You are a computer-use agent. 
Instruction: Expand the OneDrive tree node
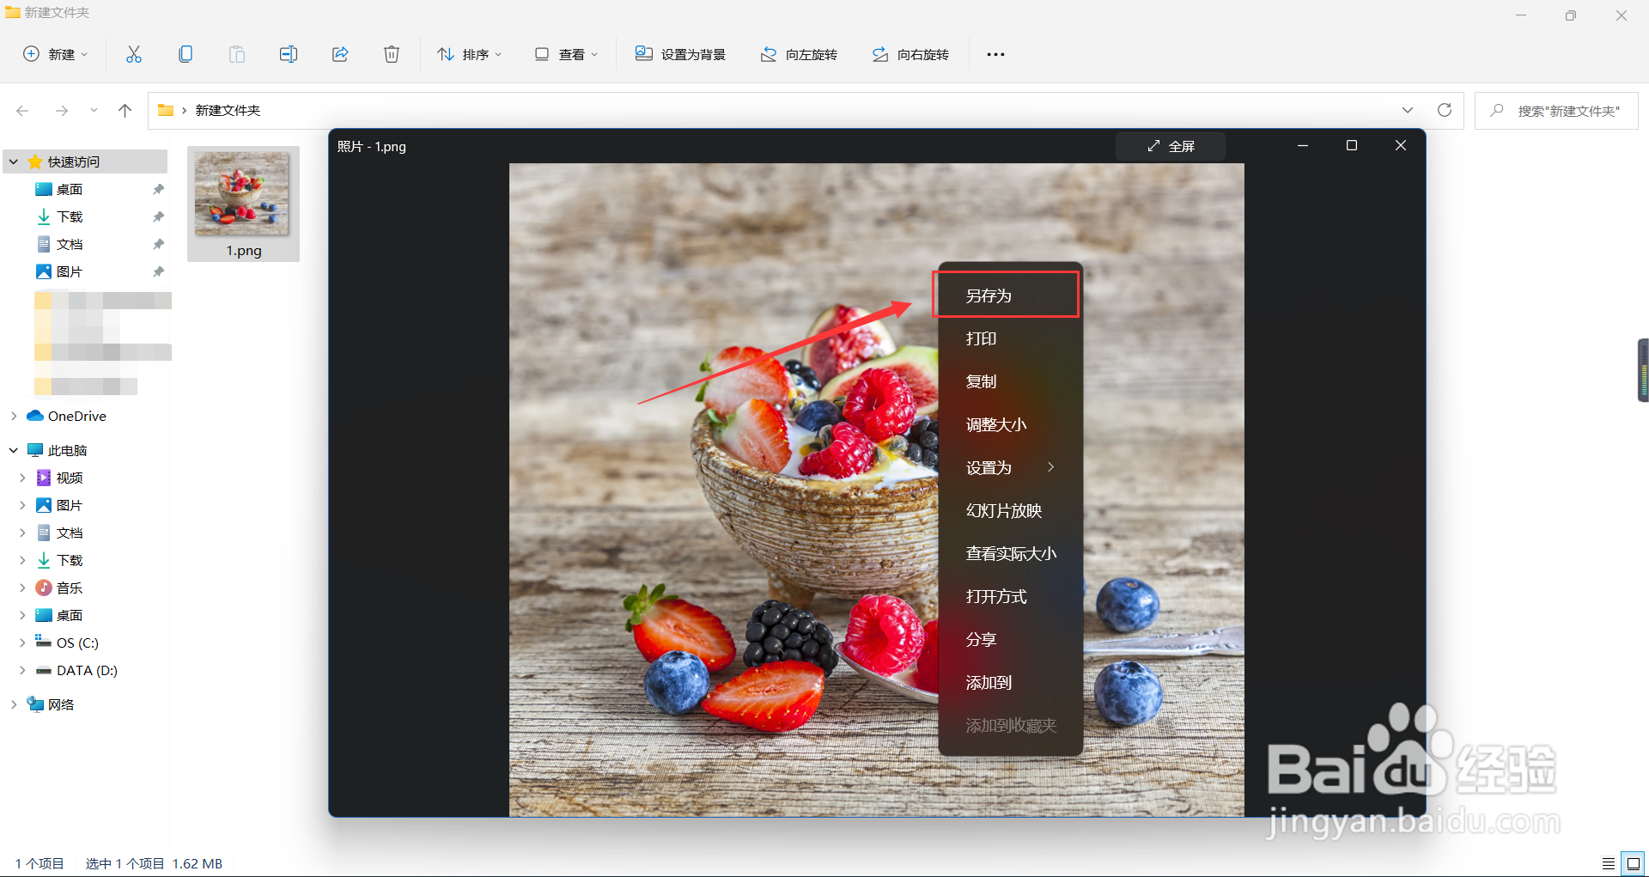point(14,416)
